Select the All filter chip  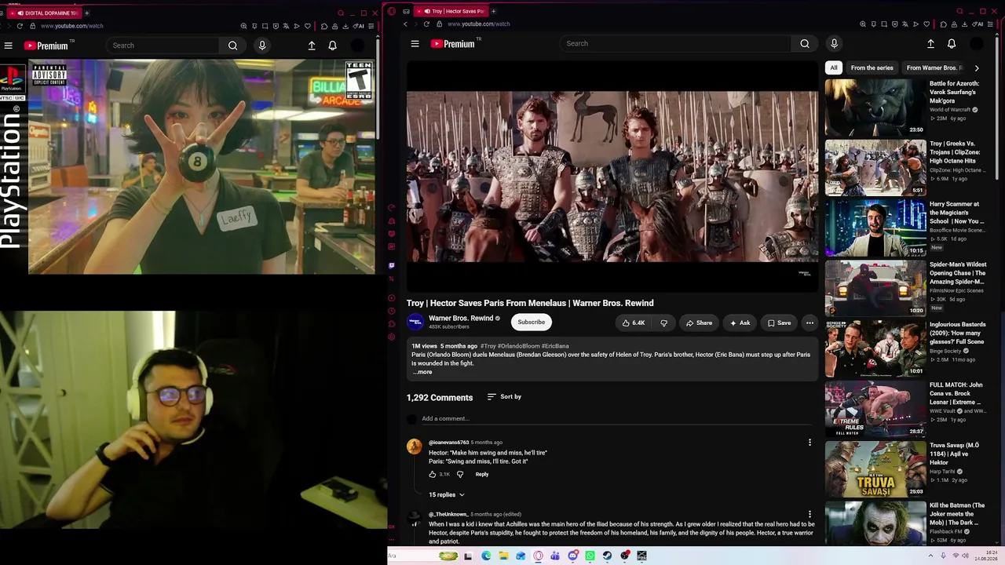(834, 68)
